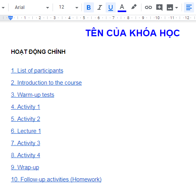Follow the Warm-up tests link
The image size is (196, 195).
point(33,95)
